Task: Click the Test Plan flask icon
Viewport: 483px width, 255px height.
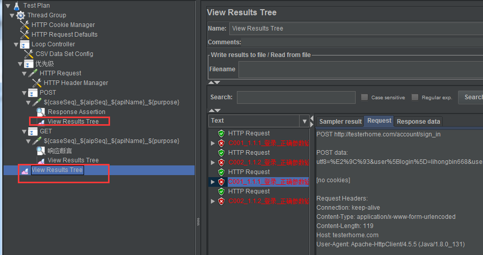Action: 16,6
